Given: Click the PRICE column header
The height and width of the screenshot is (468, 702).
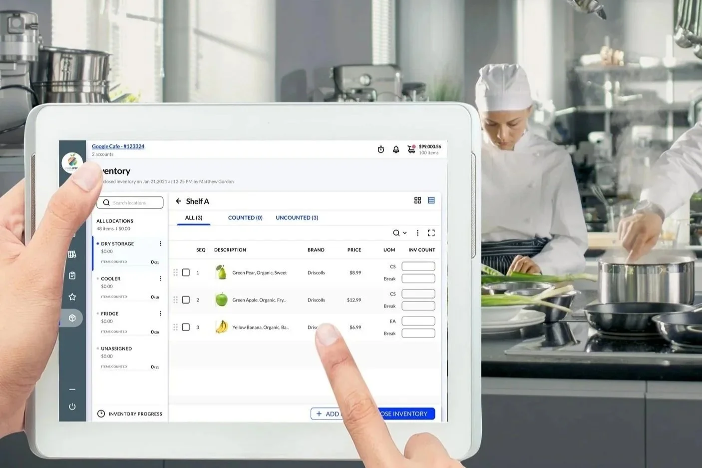Looking at the screenshot, I should [x=354, y=250].
